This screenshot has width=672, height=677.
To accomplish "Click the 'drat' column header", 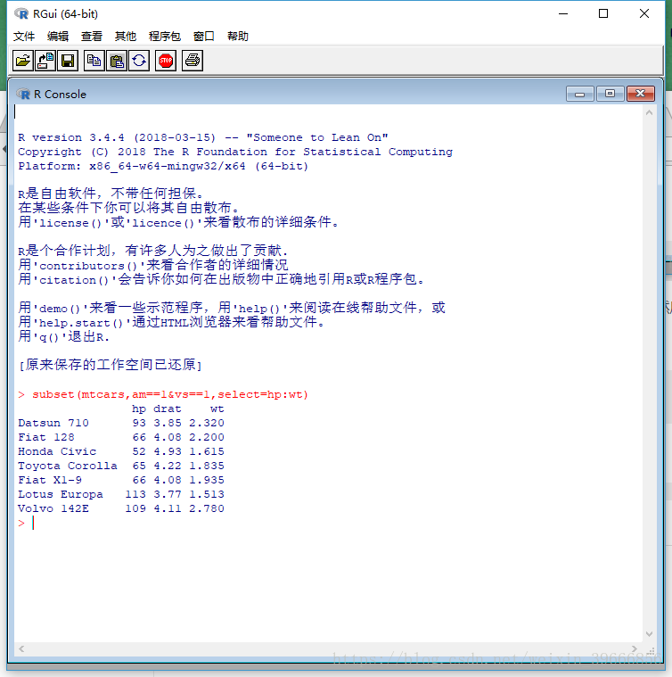I will point(168,409).
